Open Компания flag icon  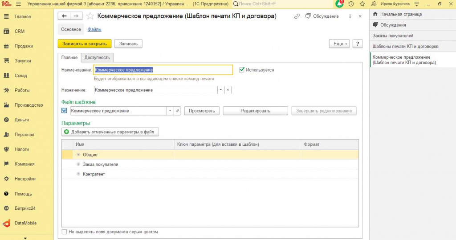(6, 164)
